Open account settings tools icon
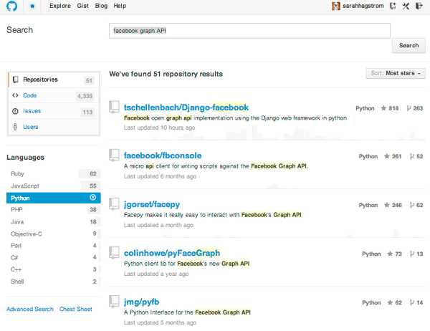The width and height of the screenshot is (430, 331). coord(406,6)
